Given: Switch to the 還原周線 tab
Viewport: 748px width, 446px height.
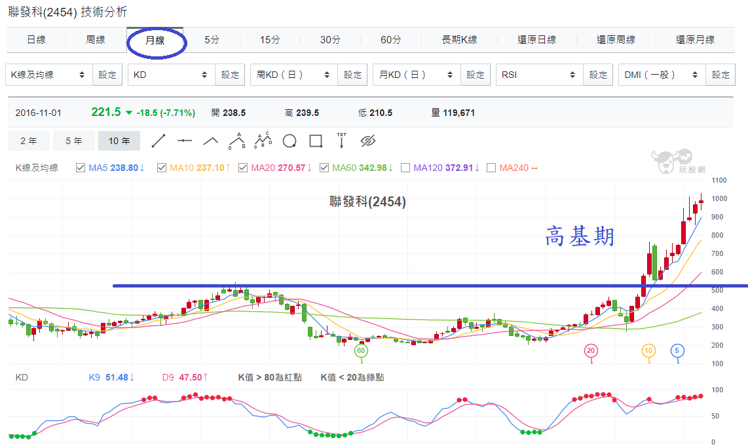Looking at the screenshot, I should pos(616,40).
